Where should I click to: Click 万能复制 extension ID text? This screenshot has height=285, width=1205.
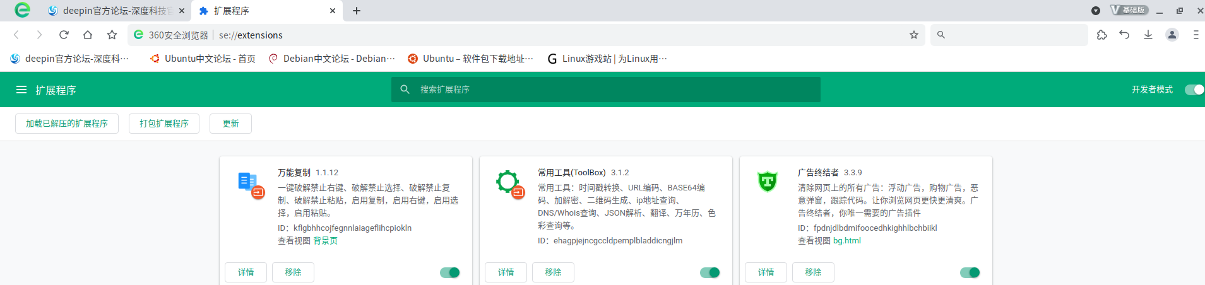point(345,228)
